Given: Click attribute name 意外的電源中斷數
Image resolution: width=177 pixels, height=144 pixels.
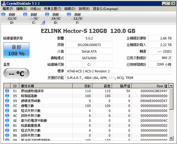Looking at the screenshot, I should pyautogui.click(x=34, y=120).
